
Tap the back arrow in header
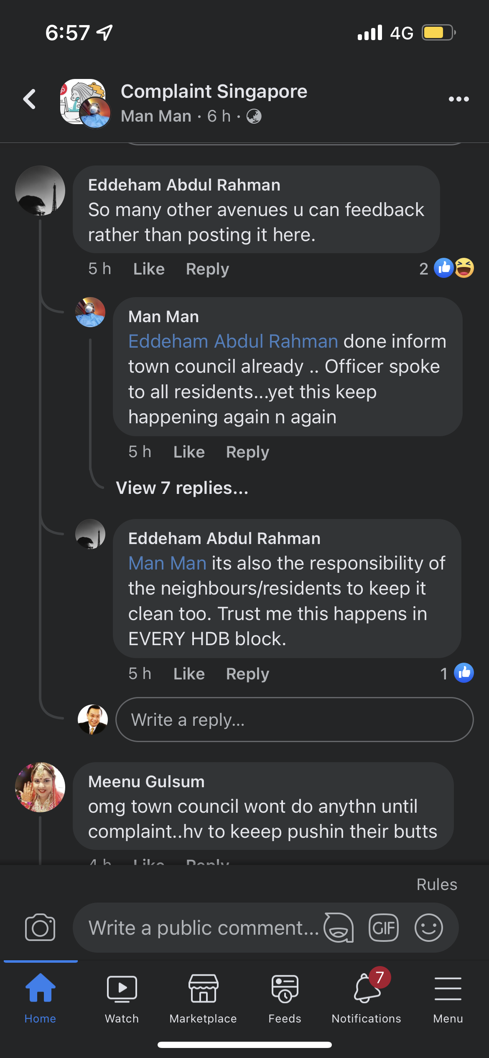click(x=29, y=99)
